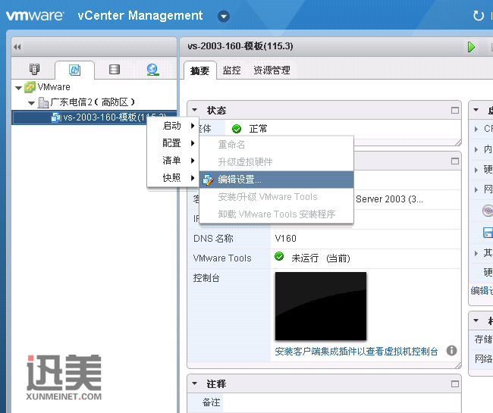Open the 配置 submenu
The height and width of the screenshot is (413, 493).
click(x=172, y=143)
